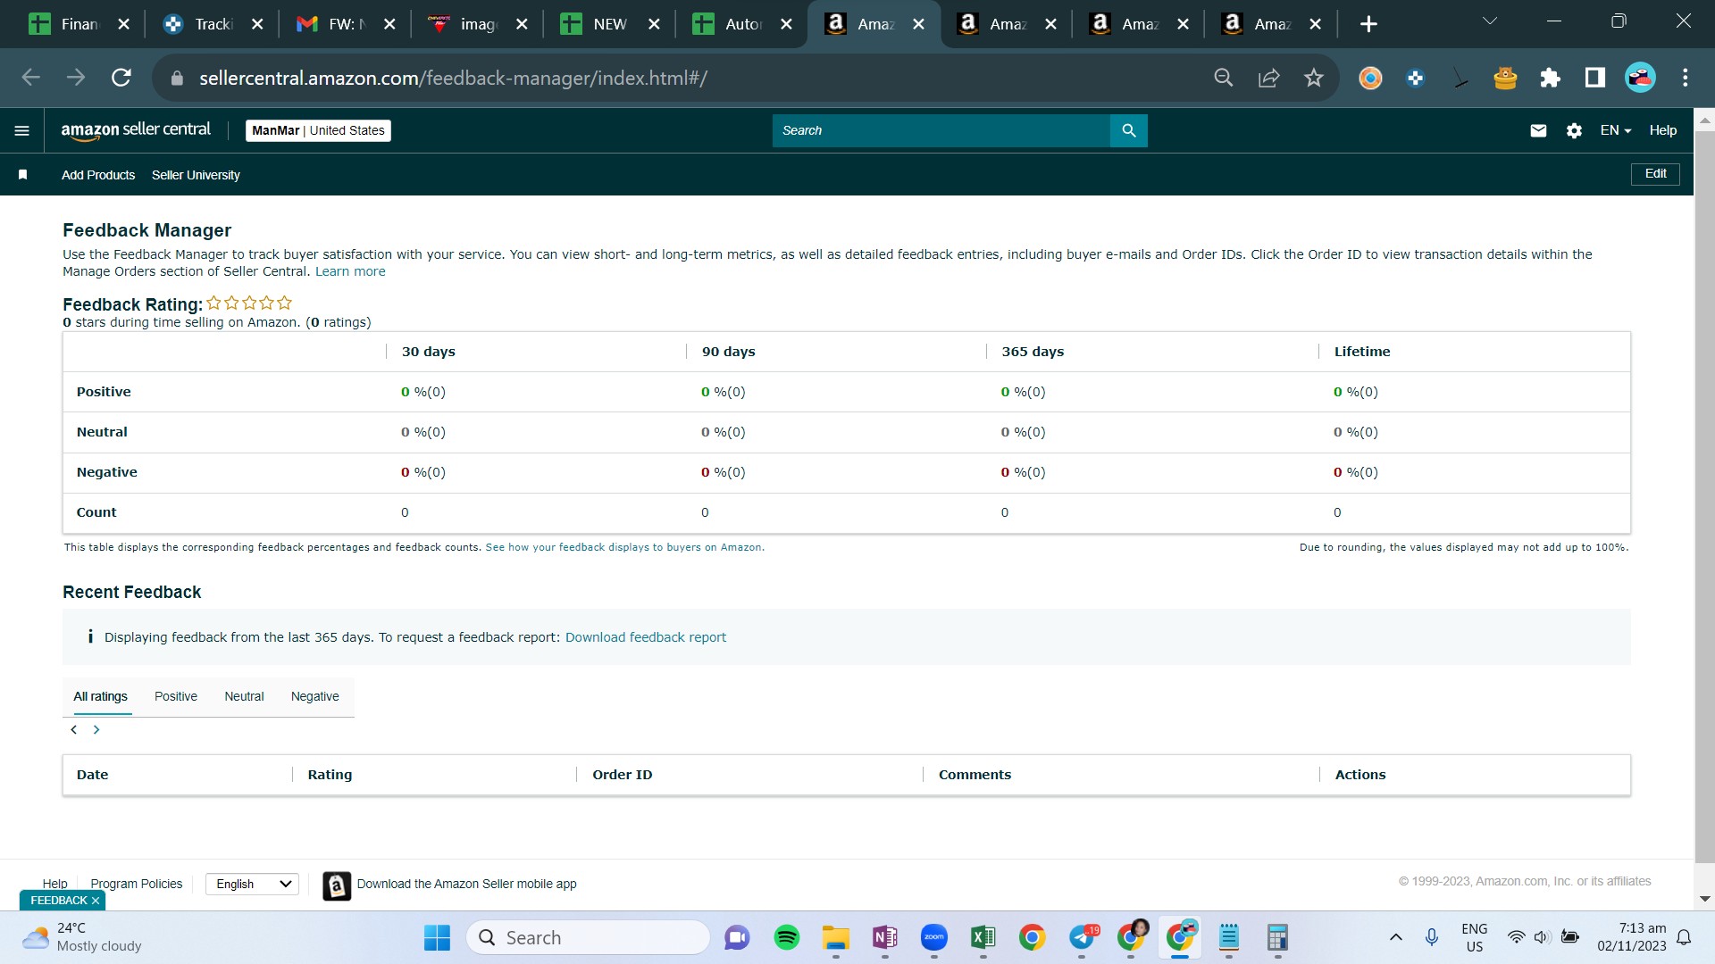Click the Seller Central search field
The image size is (1715, 964).
click(x=941, y=130)
